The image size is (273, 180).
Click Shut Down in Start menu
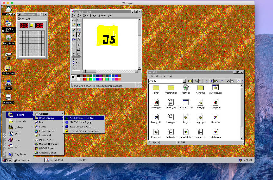pyautogui.click(x=20, y=154)
